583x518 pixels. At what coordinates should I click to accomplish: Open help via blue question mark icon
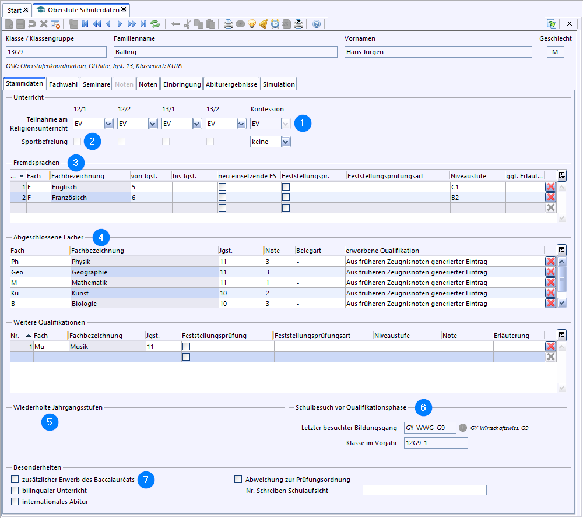coord(317,24)
